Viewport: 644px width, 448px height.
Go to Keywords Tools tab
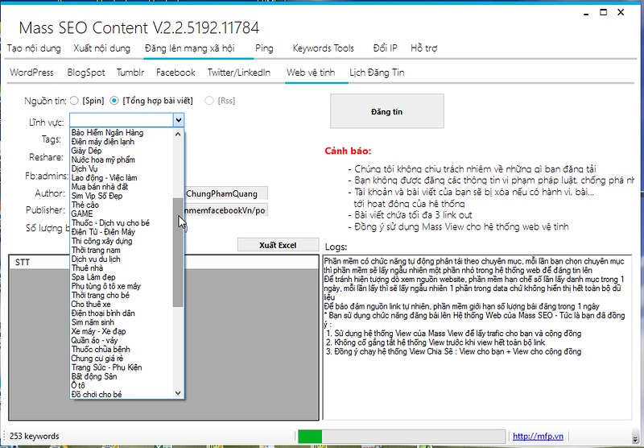tap(324, 48)
